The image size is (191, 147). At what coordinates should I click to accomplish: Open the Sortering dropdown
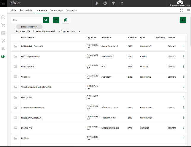pyautogui.click(x=51, y=31)
